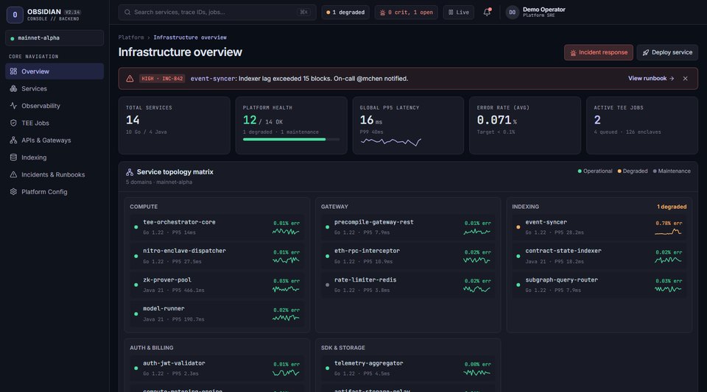Click the HIGH · INC-842 badge
This screenshot has width=707, height=392.
pyautogui.click(x=162, y=78)
